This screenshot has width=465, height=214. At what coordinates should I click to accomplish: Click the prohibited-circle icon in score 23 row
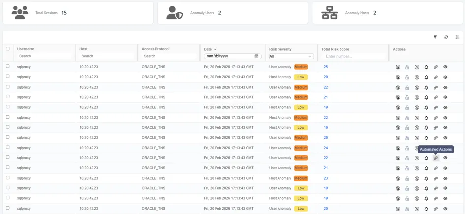tap(417, 179)
